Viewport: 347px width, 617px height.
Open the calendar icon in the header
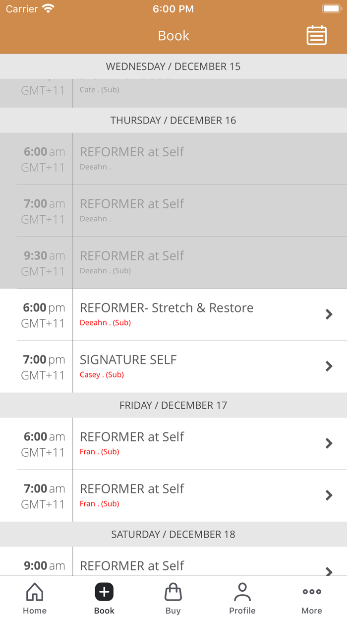click(316, 35)
